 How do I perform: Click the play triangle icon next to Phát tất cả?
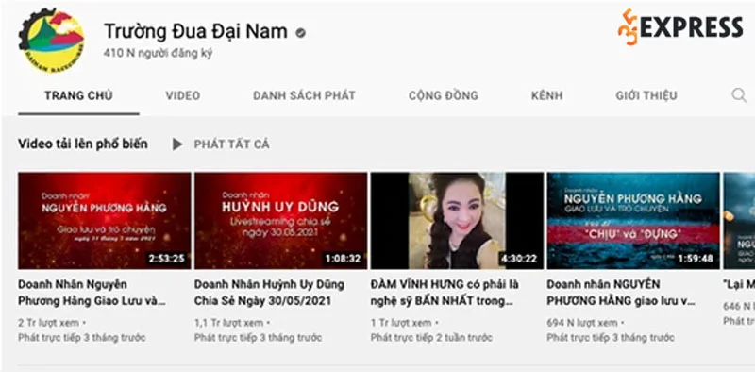[x=177, y=144]
